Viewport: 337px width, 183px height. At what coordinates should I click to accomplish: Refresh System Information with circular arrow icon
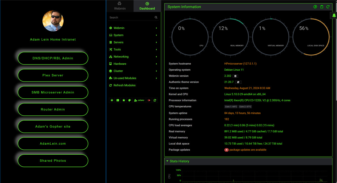(328, 7)
